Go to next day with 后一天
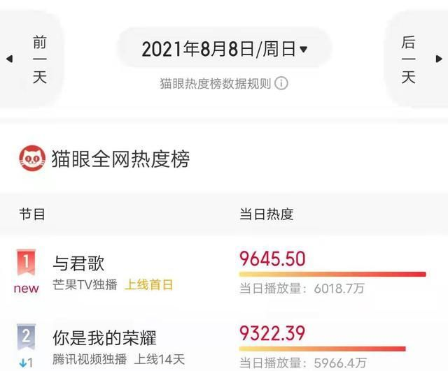Screen dimensions: 448x371 pyautogui.click(x=409, y=59)
